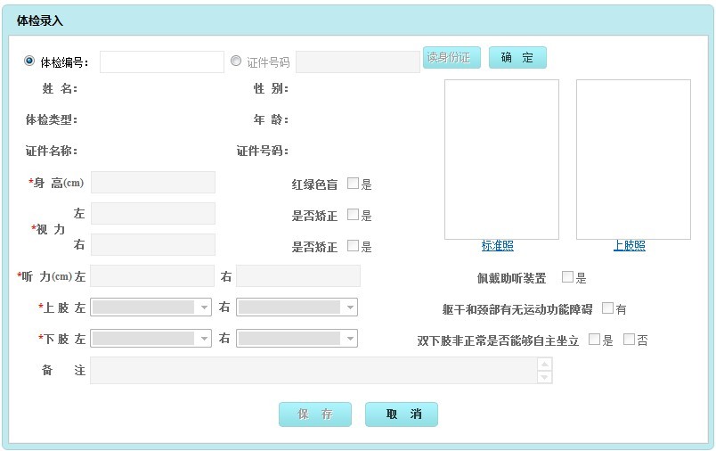Expand the 下肢 左 dropdown
716x451 pixels.
151,338
